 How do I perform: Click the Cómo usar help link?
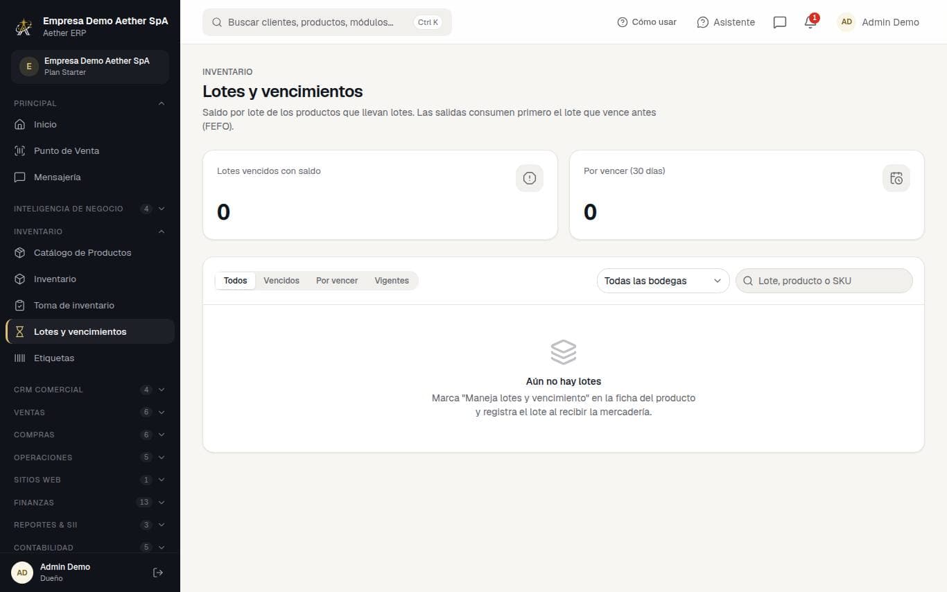pyautogui.click(x=647, y=22)
